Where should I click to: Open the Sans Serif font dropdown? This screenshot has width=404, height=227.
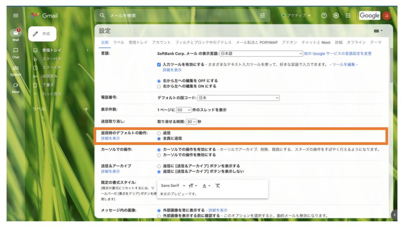(173, 185)
